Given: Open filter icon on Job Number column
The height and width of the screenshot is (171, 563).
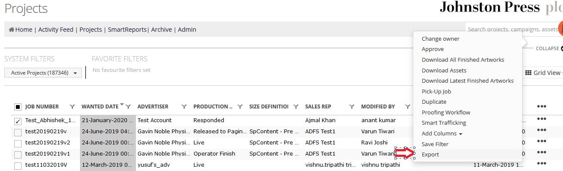Looking at the screenshot, I should click(72, 107).
